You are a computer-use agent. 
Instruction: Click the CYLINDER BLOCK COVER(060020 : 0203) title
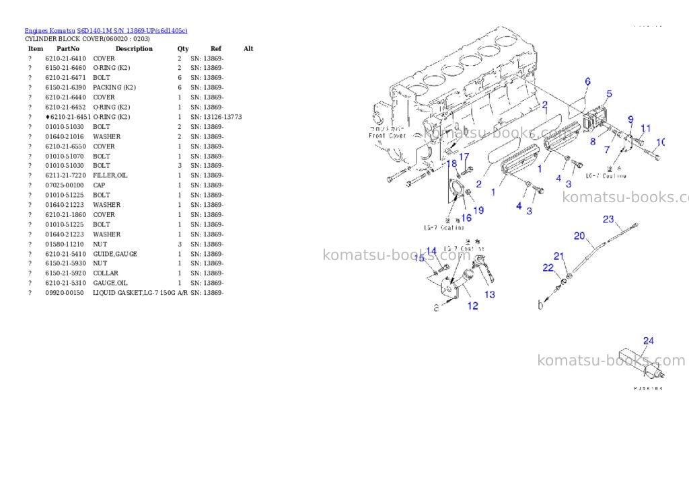point(87,38)
